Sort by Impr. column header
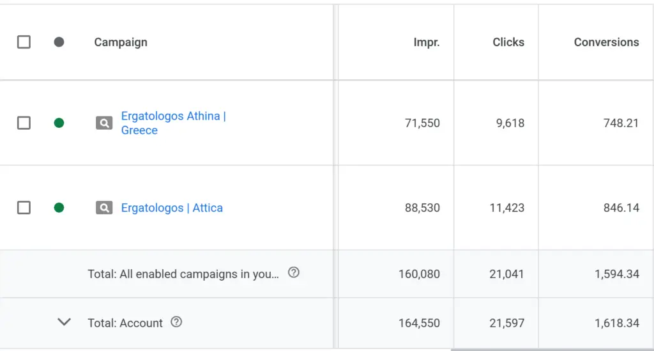This screenshot has width=654, height=351. [426, 42]
